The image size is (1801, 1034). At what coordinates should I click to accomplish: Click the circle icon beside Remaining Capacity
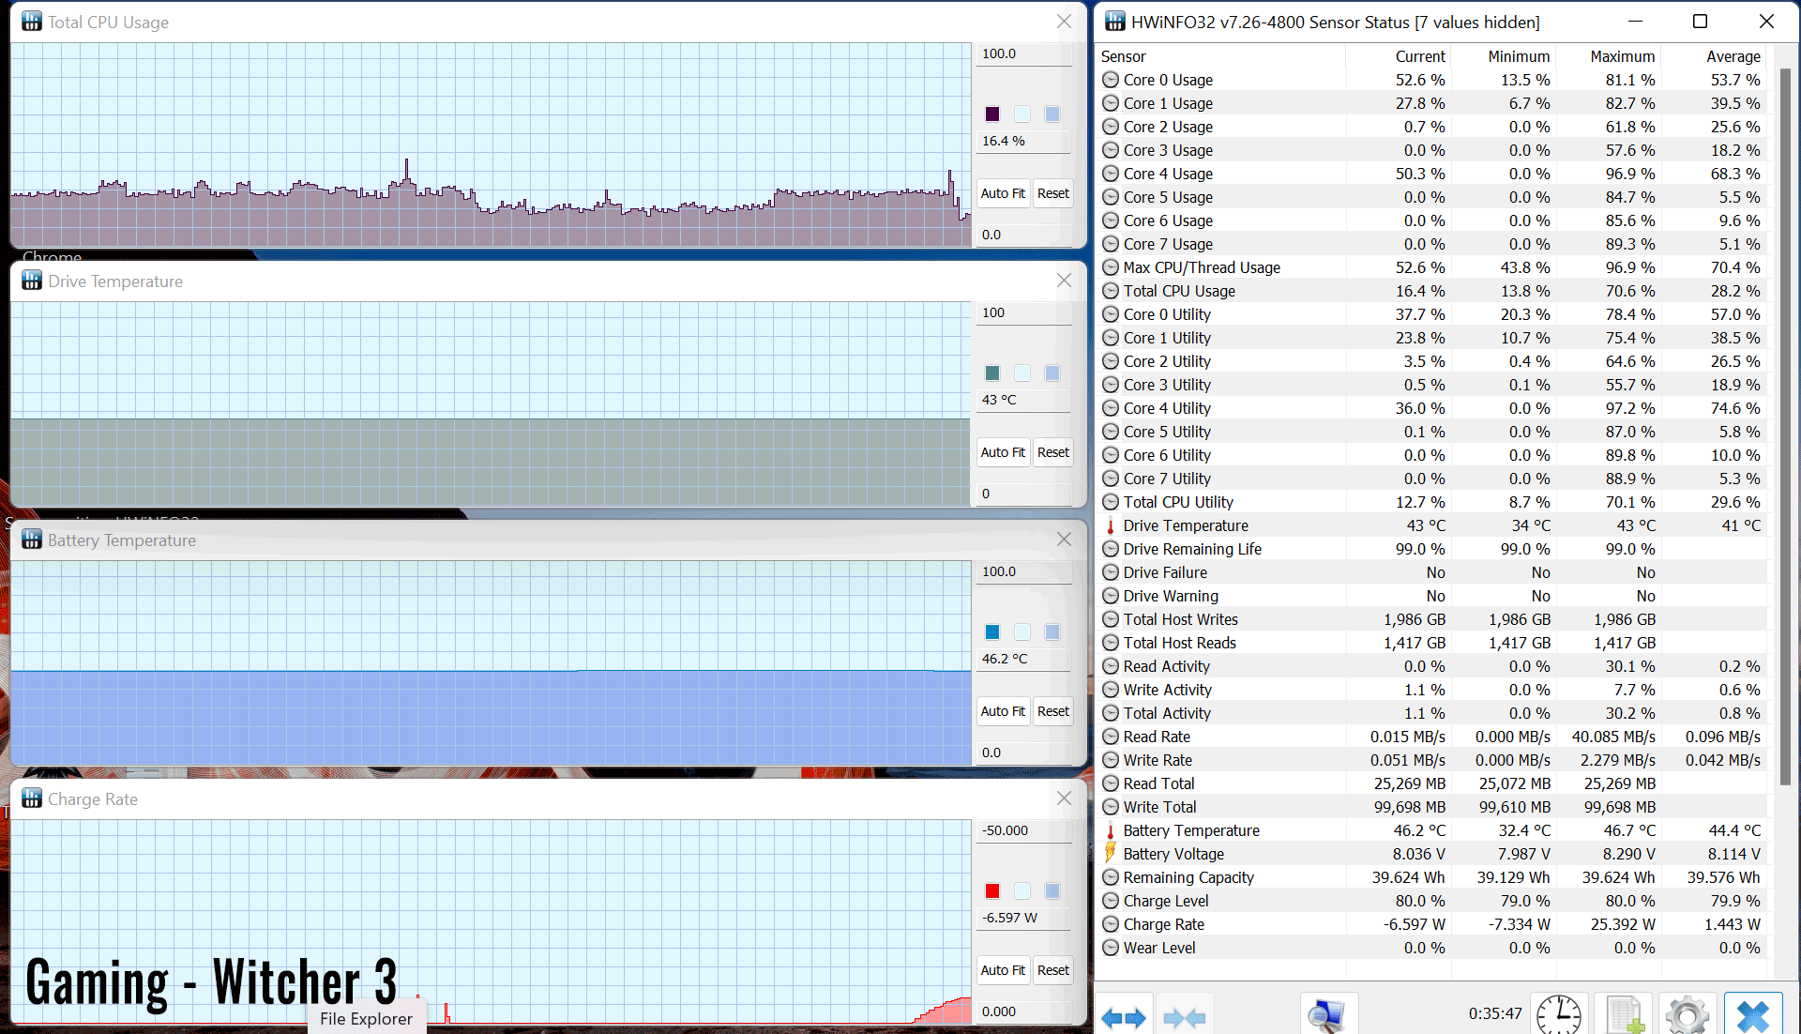[1111, 877]
